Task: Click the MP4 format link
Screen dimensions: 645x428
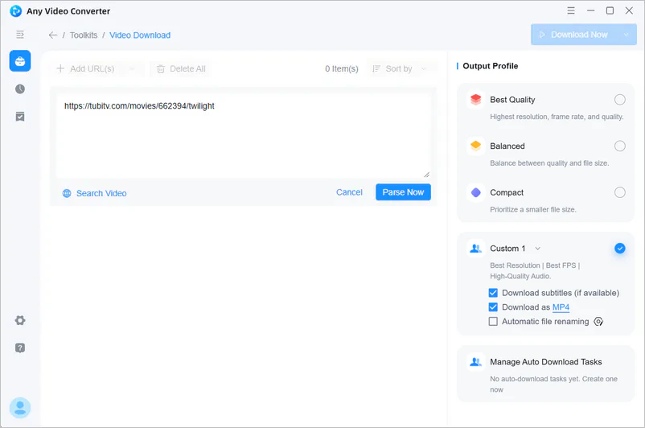Action: (x=561, y=307)
